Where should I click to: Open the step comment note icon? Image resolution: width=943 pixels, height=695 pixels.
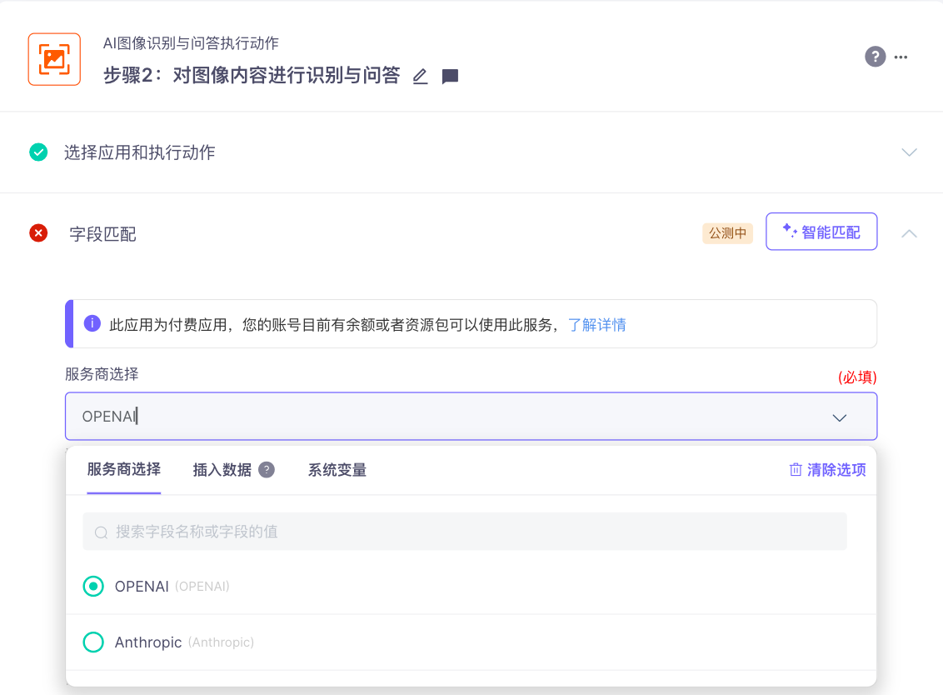point(450,77)
